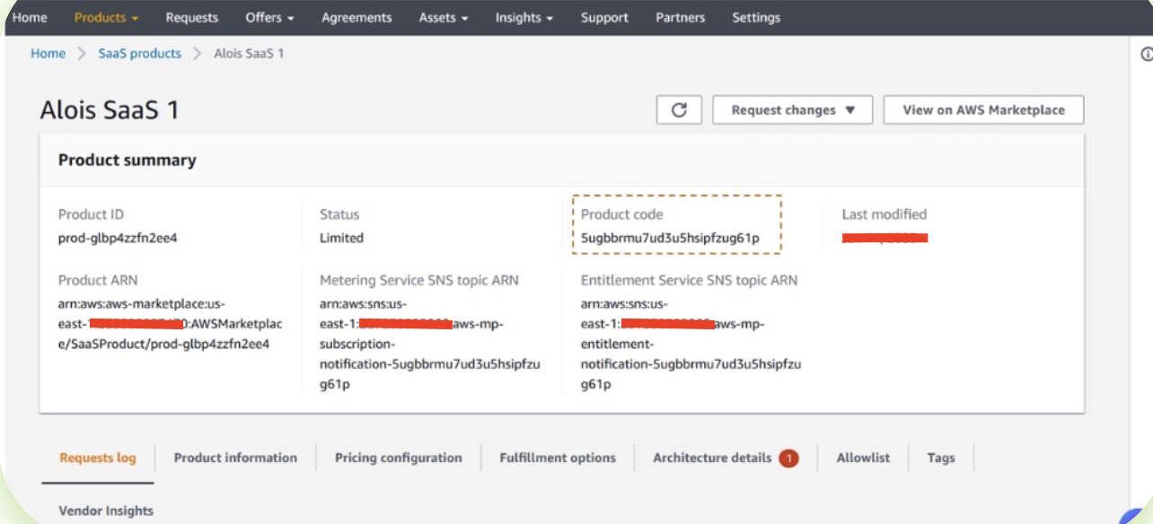Expand the Offers menu
This screenshot has height=524, width=1153.
pyautogui.click(x=269, y=17)
